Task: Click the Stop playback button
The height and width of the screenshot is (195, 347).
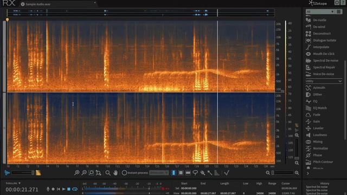Action: point(69,189)
